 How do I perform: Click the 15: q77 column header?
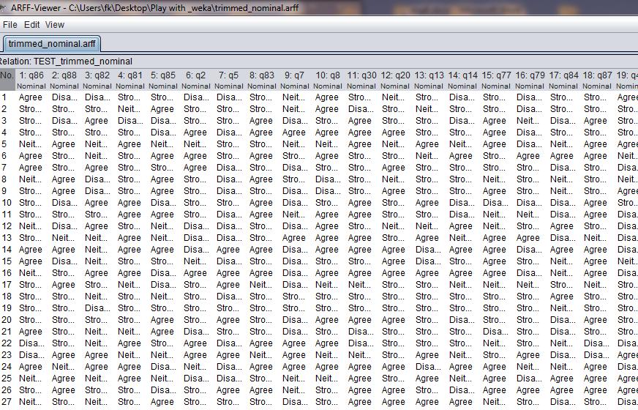click(x=496, y=80)
